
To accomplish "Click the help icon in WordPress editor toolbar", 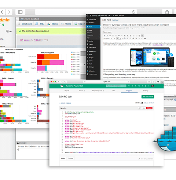I will click(x=145, y=38).
